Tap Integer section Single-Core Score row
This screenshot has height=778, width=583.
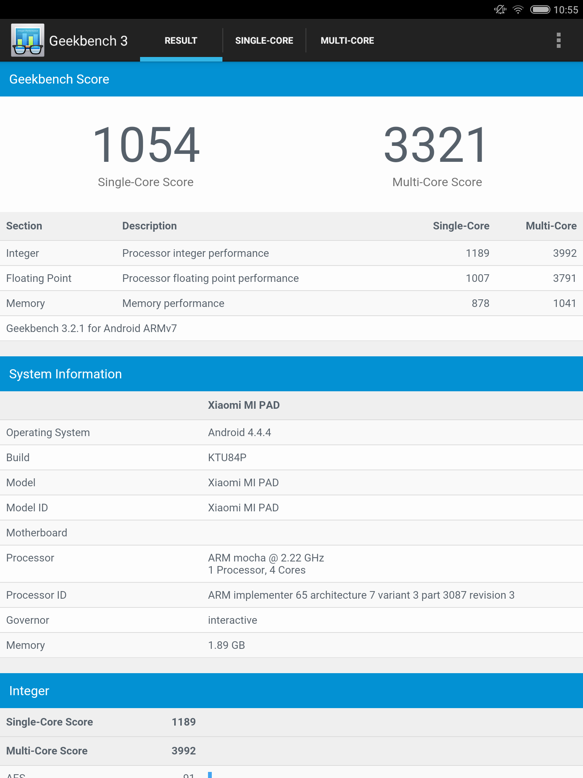(291, 722)
